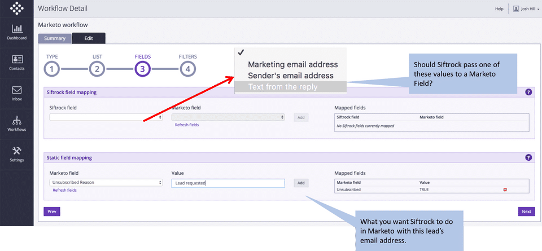Screen dimensions: 542x251
Task: Click Refresh fields under Unsubscribed Reason
Action: pyautogui.click(x=64, y=190)
